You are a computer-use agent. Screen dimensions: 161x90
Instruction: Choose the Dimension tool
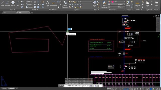click(x=53, y=3)
